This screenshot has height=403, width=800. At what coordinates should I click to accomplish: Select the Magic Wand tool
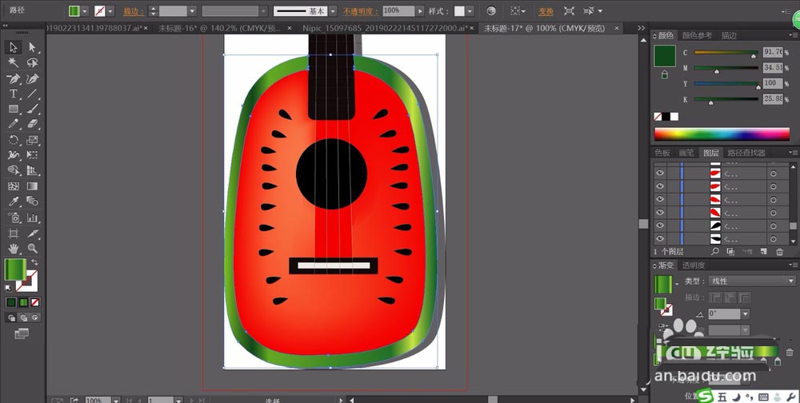pos(14,62)
